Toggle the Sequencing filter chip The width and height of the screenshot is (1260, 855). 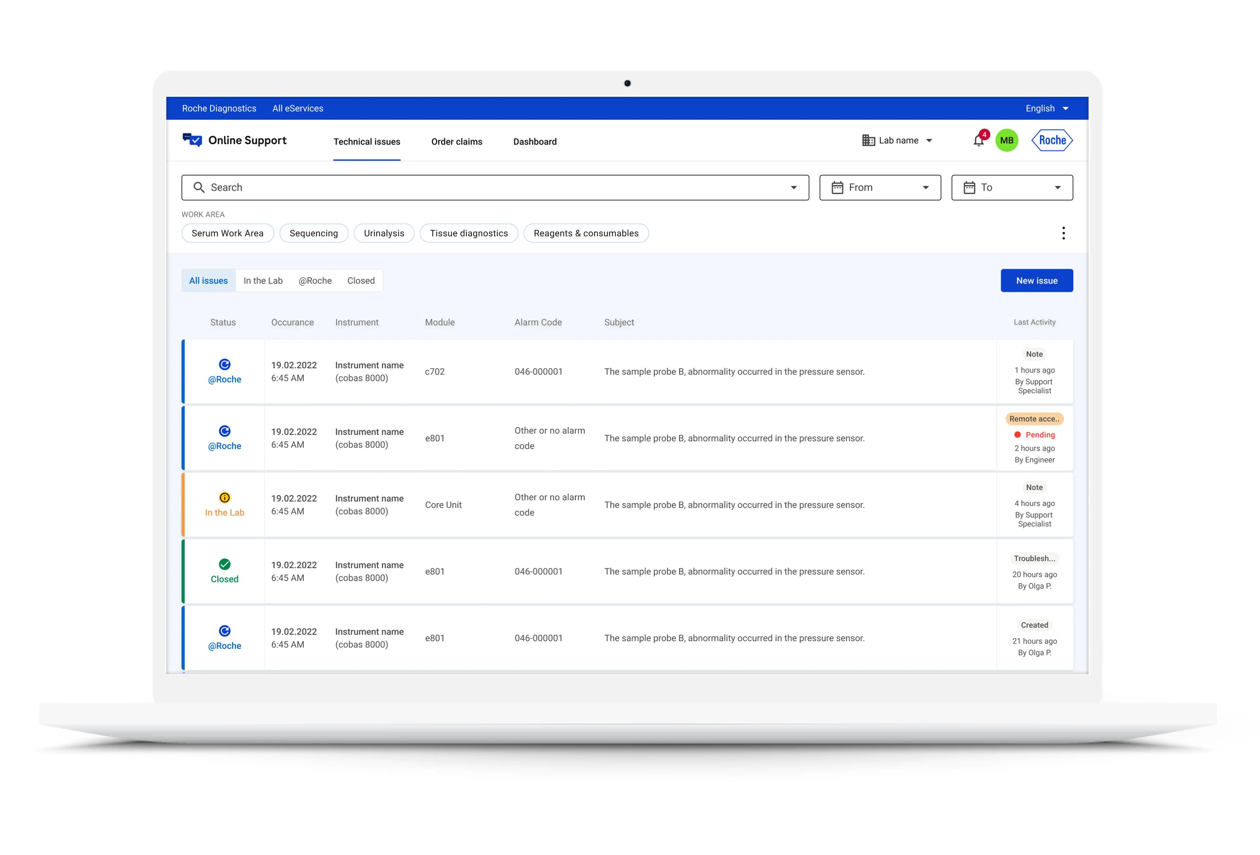point(313,233)
